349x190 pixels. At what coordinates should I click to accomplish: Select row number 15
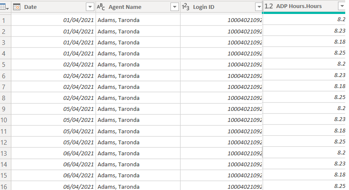coord(5,176)
